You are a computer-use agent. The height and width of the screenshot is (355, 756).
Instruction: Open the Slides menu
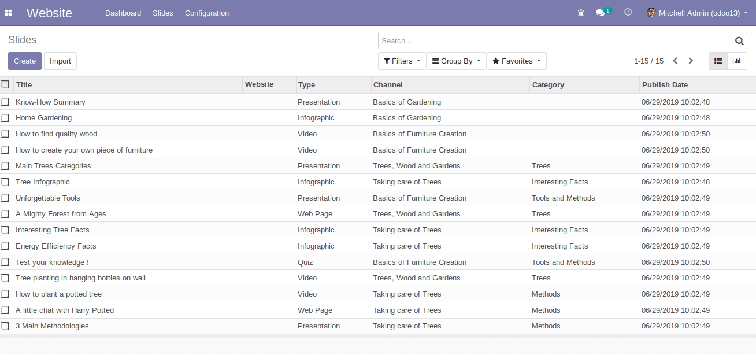click(x=163, y=13)
